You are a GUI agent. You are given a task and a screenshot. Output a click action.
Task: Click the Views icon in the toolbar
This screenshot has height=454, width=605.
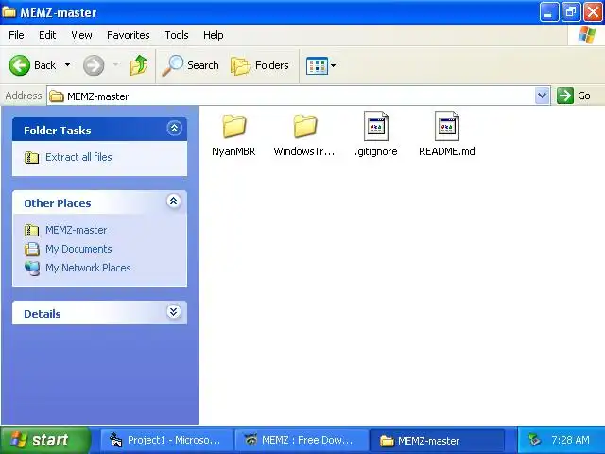click(317, 65)
